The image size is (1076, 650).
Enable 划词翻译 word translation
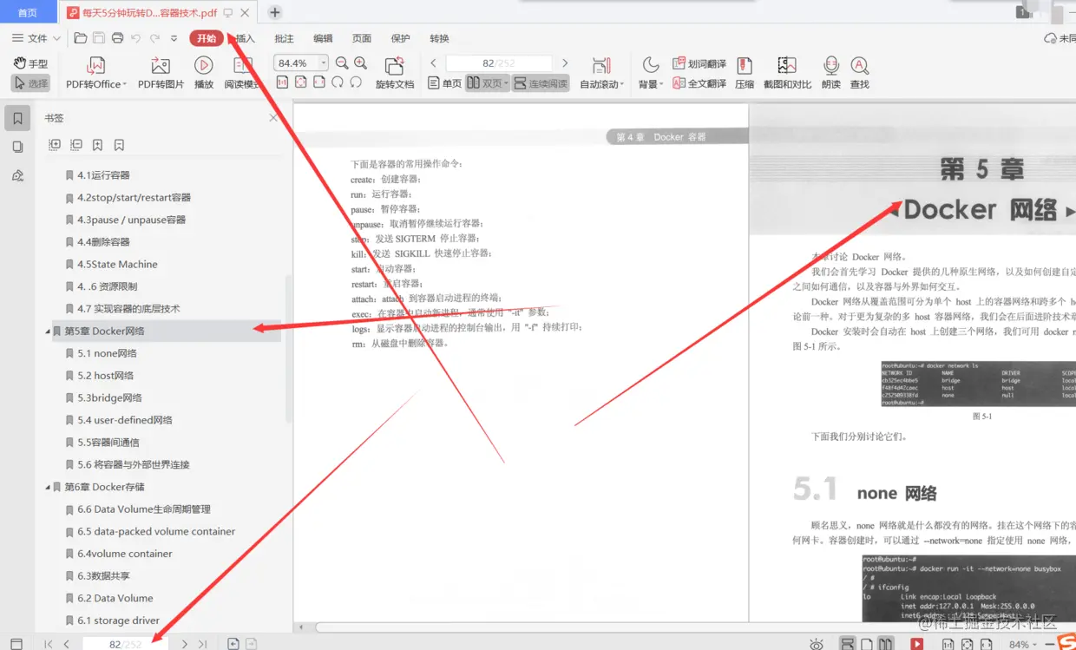(x=699, y=64)
